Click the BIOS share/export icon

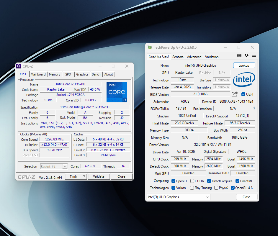[235, 94]
